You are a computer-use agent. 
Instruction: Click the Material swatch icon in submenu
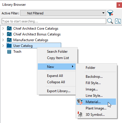[80, 102]
